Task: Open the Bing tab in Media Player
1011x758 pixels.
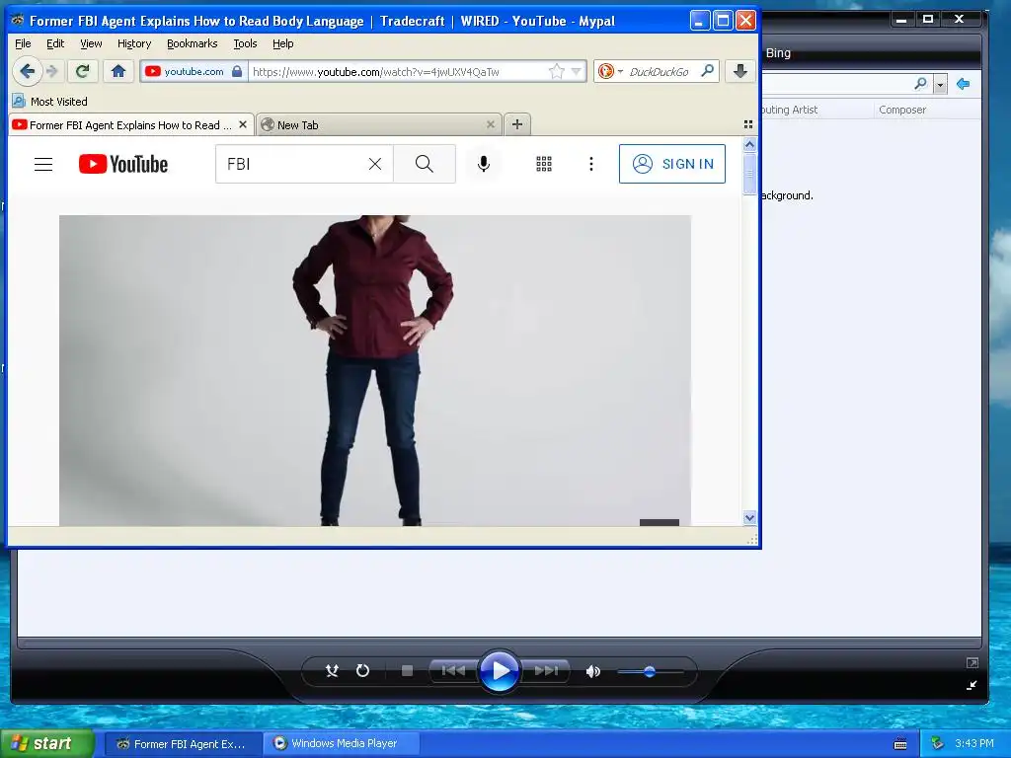Action: point(778,53)
